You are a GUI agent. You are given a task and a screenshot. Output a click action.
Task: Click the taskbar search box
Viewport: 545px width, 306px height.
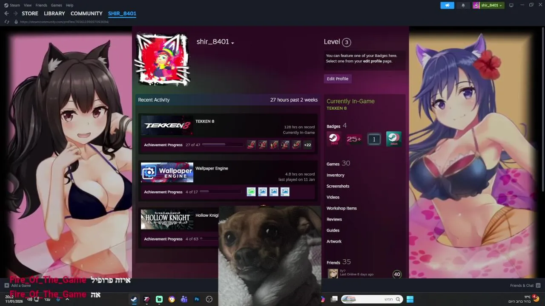click(x=372, y=299)
